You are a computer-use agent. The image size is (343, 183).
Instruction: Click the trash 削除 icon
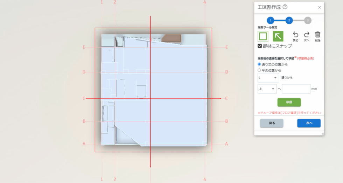[318, 37]
